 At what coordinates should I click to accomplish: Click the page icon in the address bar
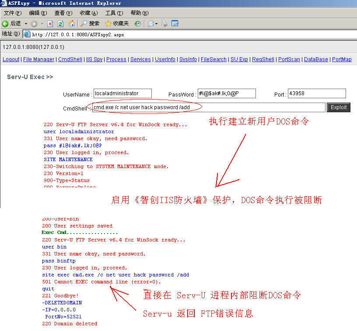27,34
